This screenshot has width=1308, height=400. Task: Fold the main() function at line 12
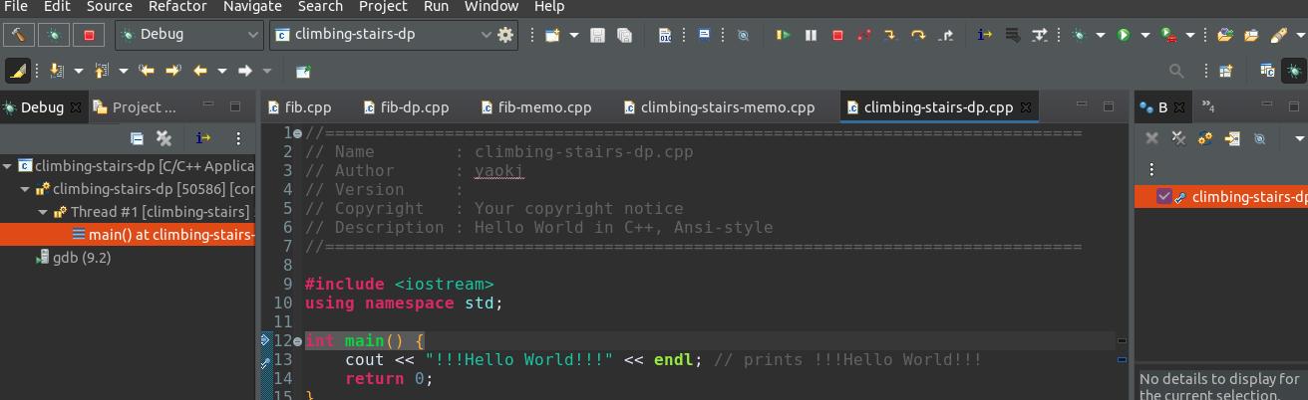click(x=297, y=341)
